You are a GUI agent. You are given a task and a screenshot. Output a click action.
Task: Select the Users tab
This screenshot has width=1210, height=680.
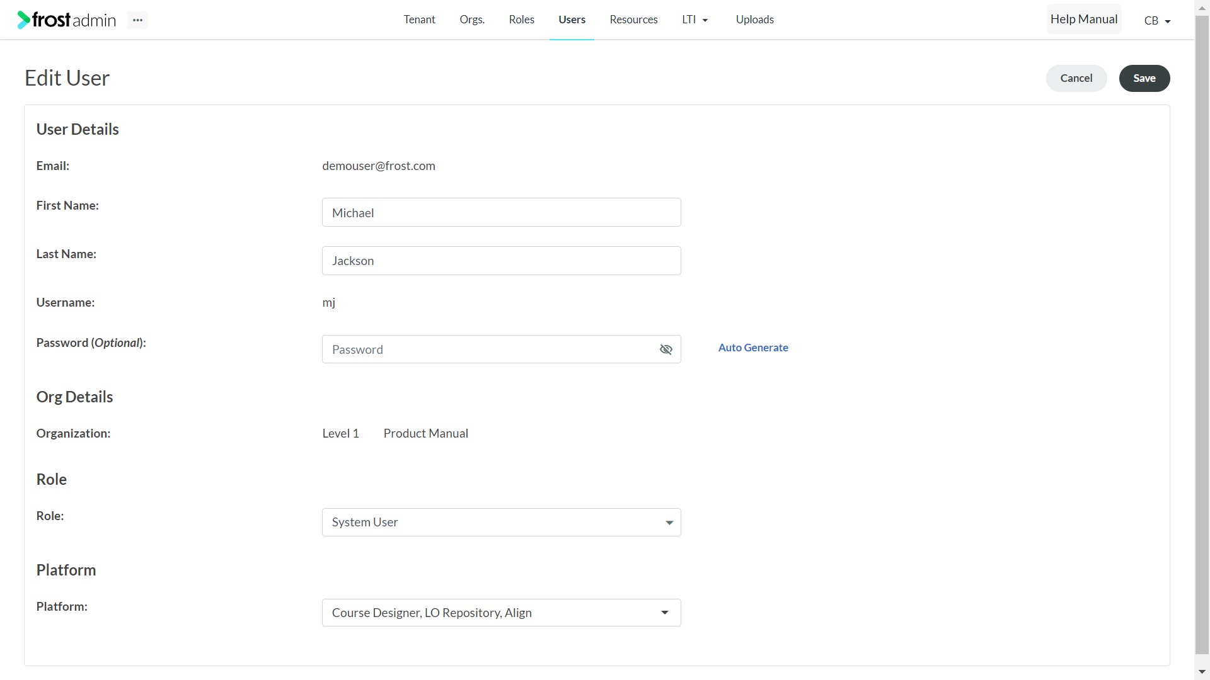(572, 20)
